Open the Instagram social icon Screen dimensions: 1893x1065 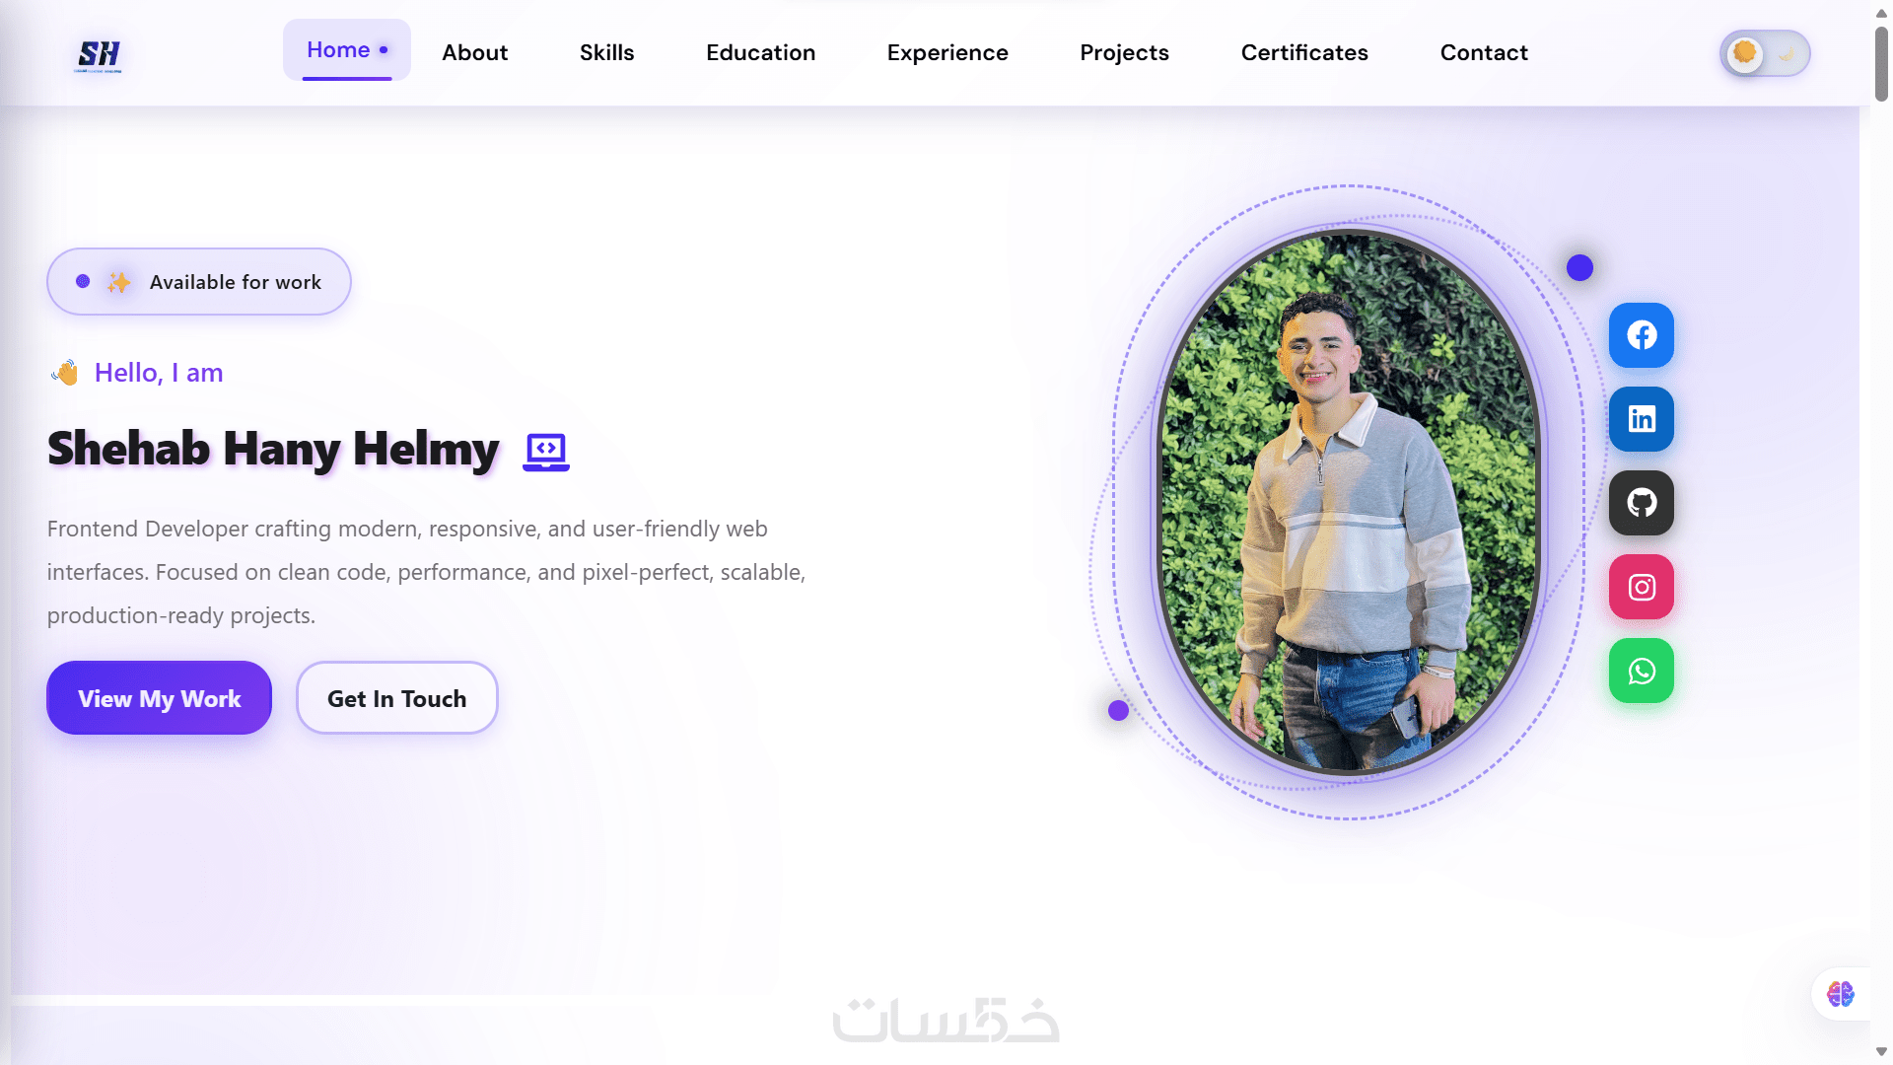tap(1641, 587)
